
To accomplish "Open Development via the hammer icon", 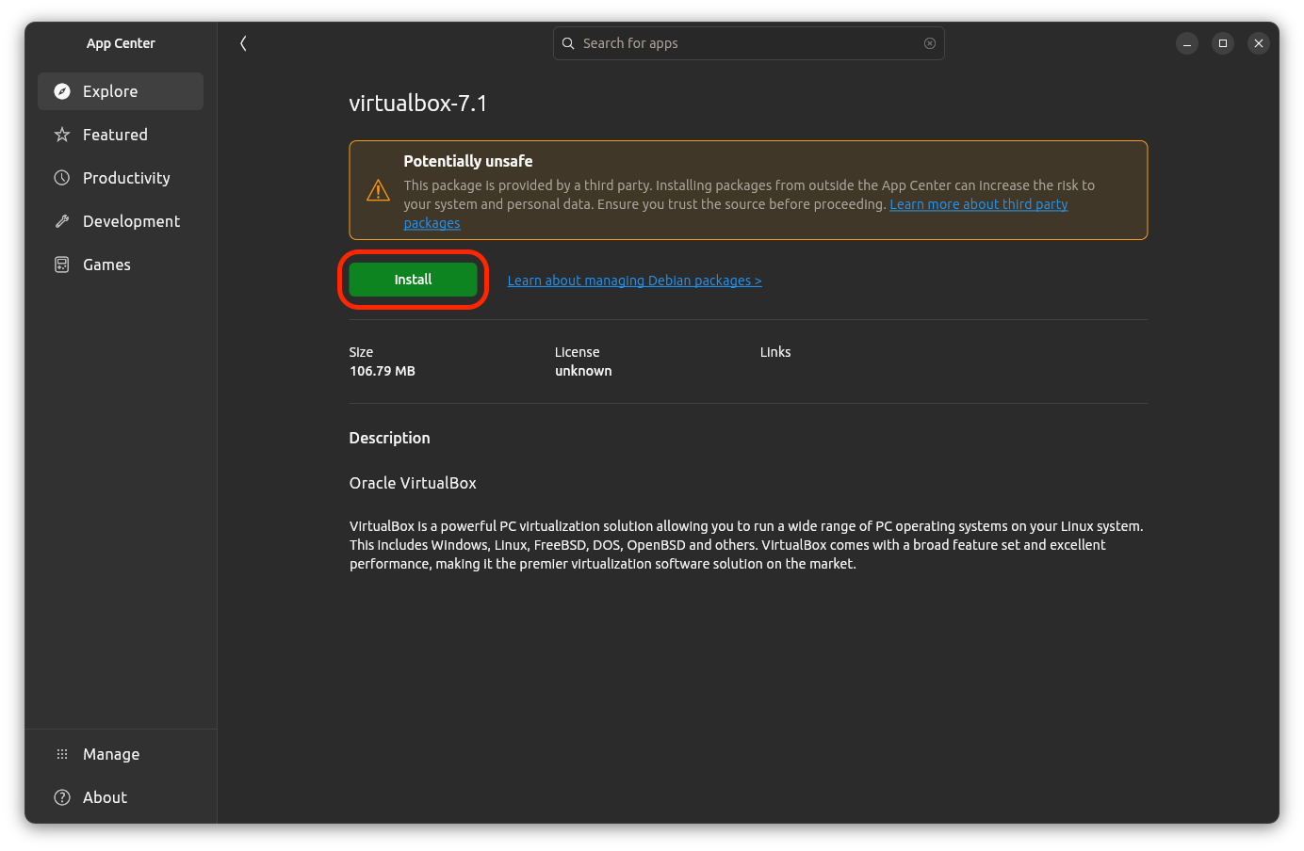I will click(x=62, y=220).
